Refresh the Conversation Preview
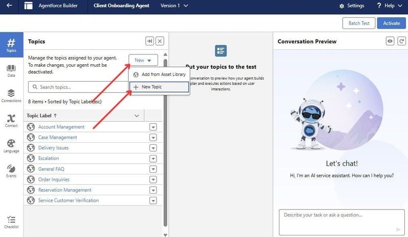Image resolution: width=408 pixels, height=237 pixels. click(x=401, y=41)
